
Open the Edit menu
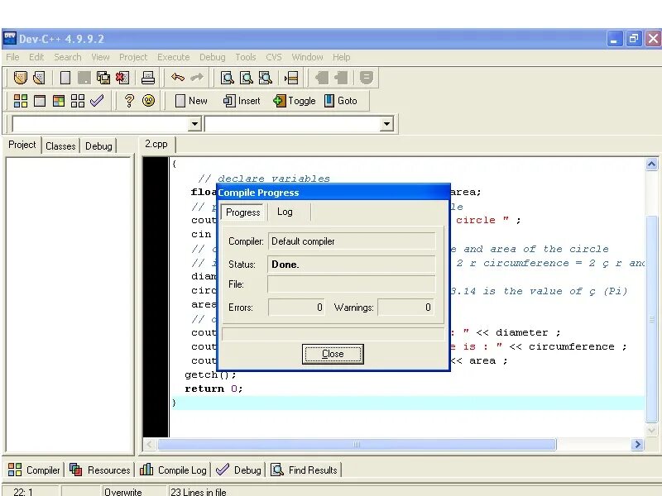pos(36,57)
